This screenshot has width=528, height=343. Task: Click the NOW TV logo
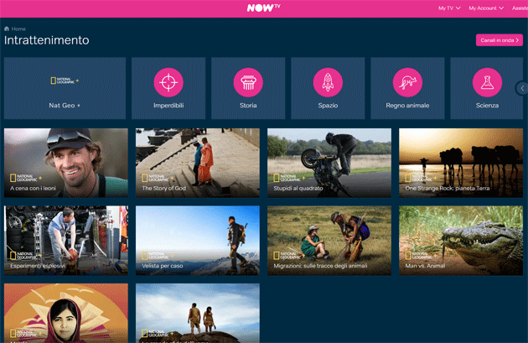[x=263, y=8]
